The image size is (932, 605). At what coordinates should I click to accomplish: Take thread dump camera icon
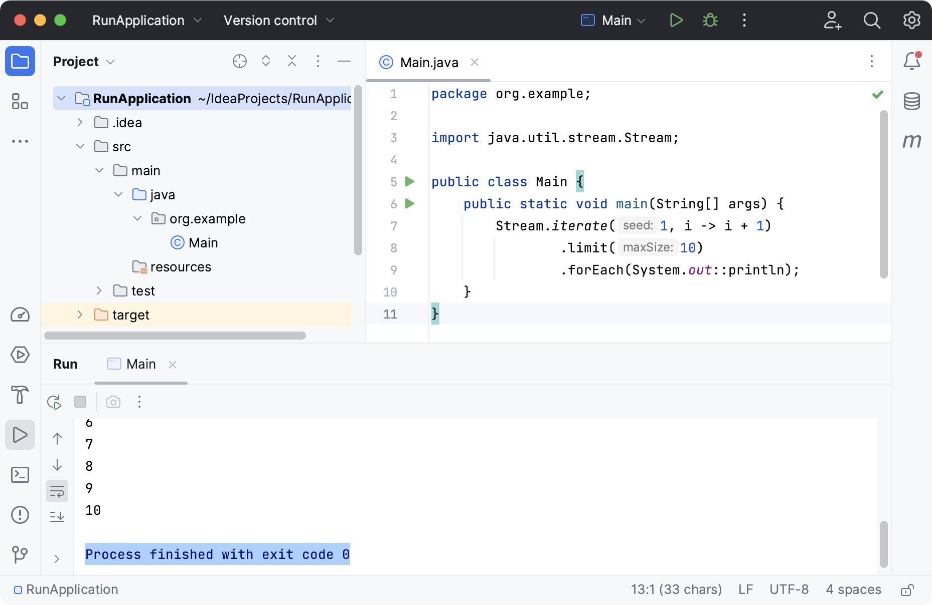(113, 402)
